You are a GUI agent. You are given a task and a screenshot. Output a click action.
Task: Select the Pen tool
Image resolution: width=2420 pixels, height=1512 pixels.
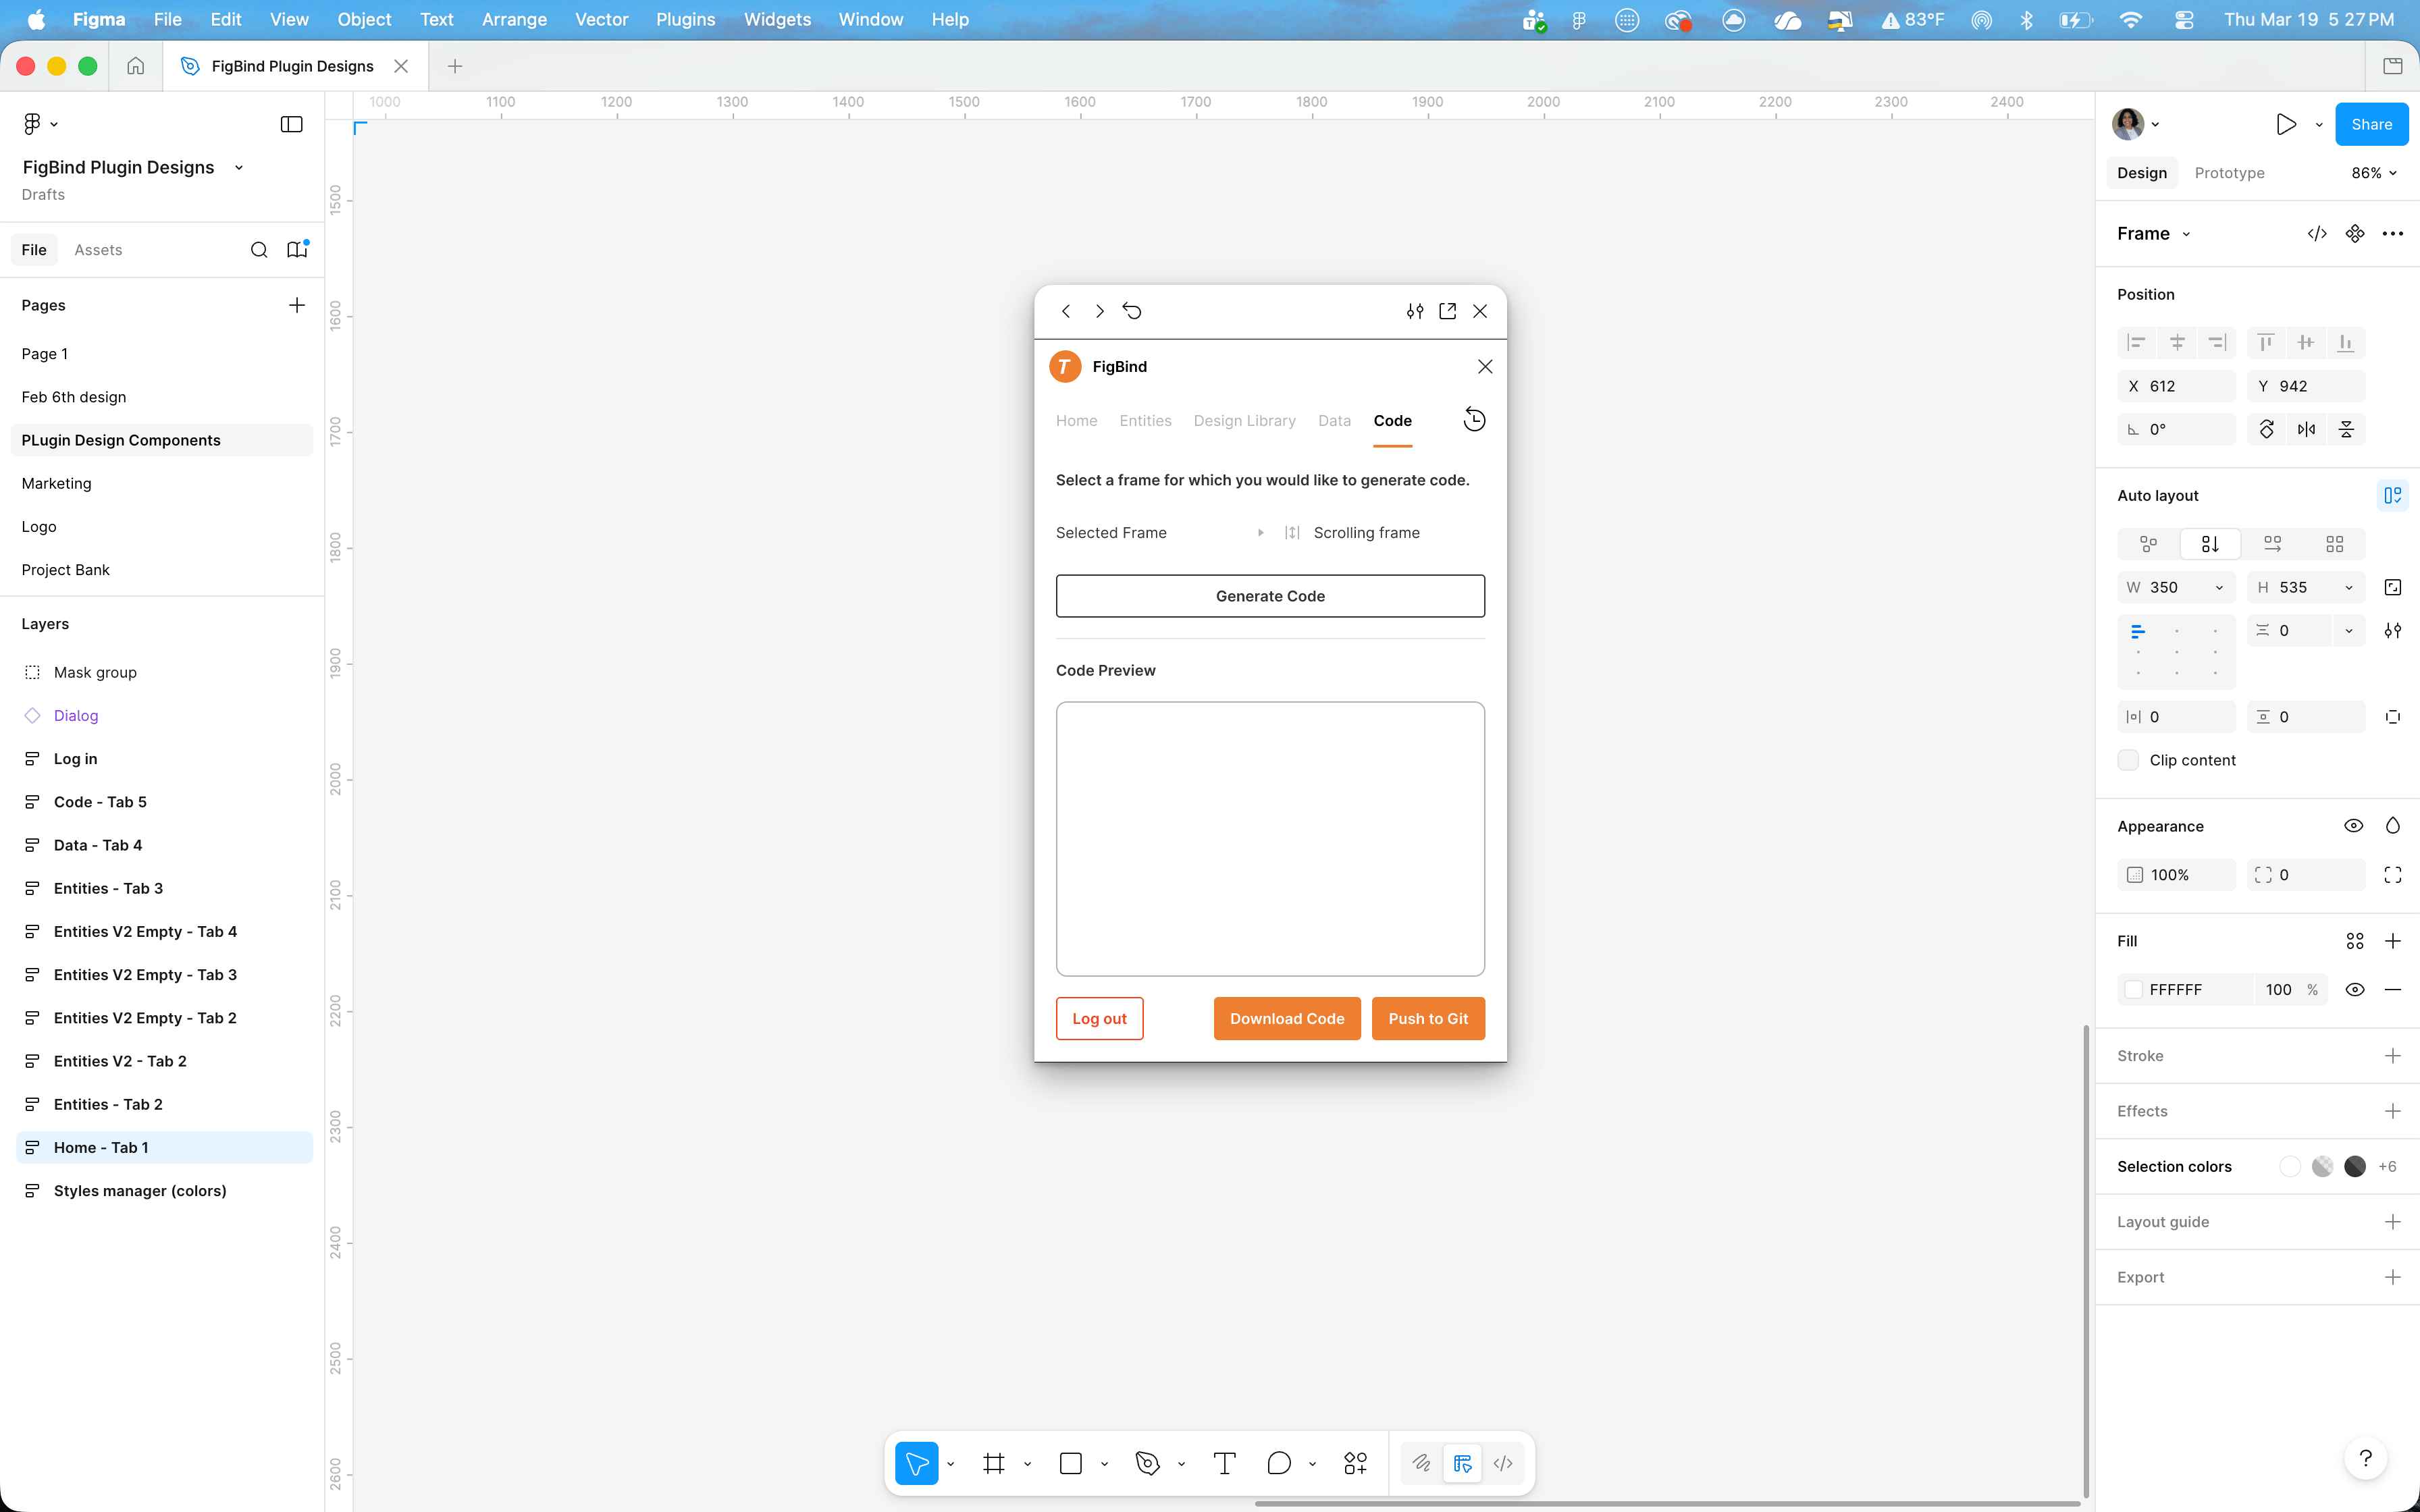(x=1147, y=1463)
